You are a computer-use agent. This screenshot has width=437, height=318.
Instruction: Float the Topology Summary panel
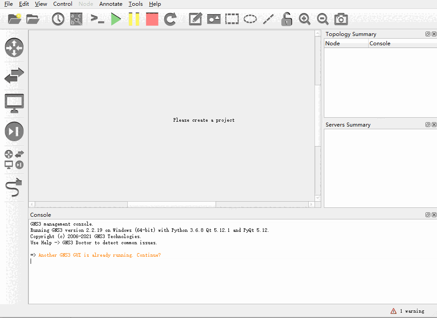click(x=427, y=34)
